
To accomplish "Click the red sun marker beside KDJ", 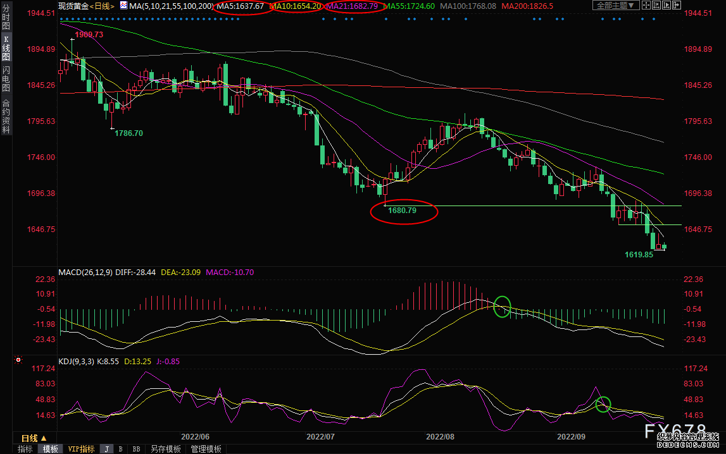I will 18,360.
